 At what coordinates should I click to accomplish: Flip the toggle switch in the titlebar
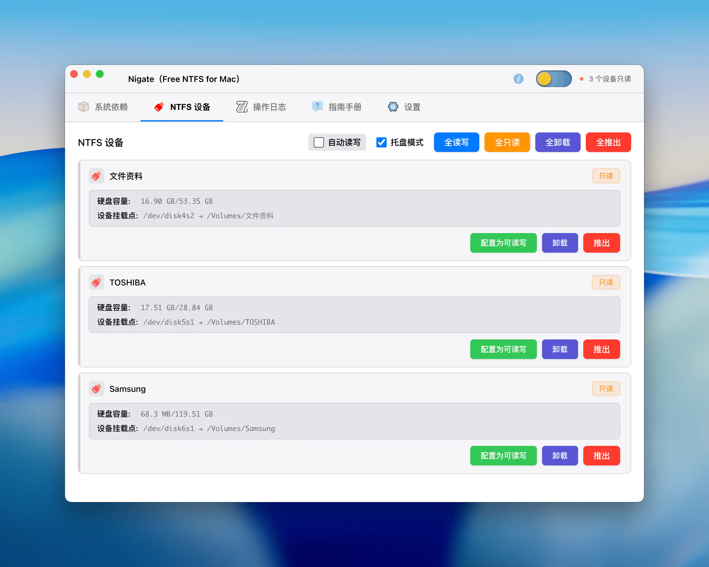tap(554, 79)
